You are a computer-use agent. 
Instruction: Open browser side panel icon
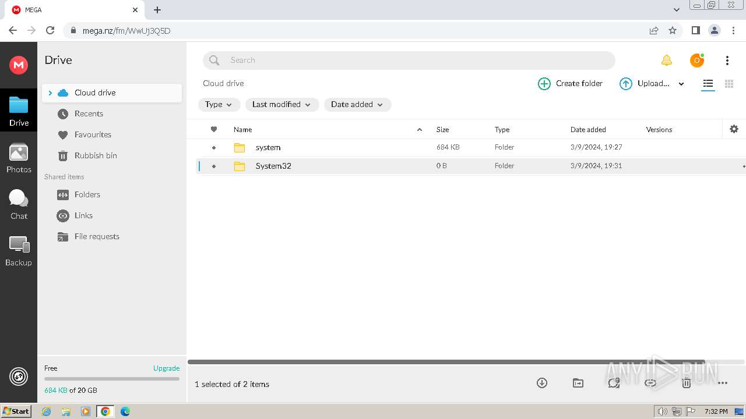click(695, 30)
